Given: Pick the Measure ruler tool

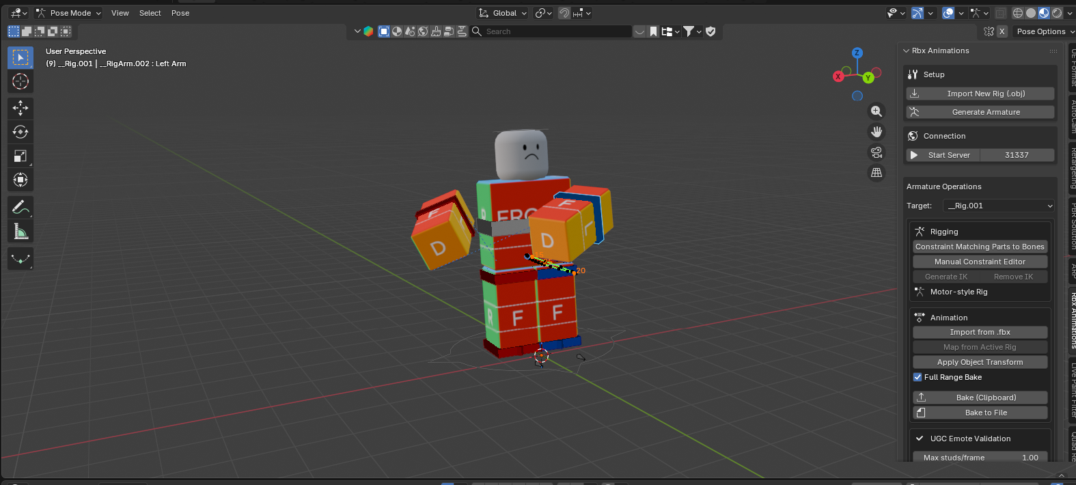Looking at the screenshot, I should [20, 232].
